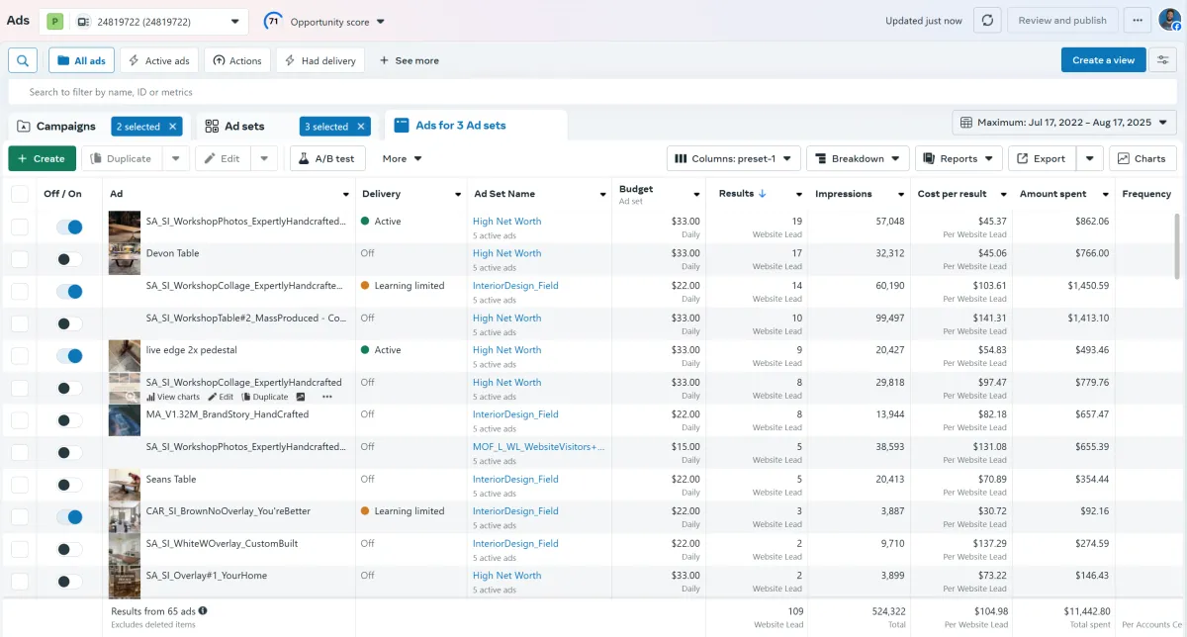Click the search magnifier icon
Viewport: 1187px width, 637px height.
pyautogui.click(x=23, y=60)
